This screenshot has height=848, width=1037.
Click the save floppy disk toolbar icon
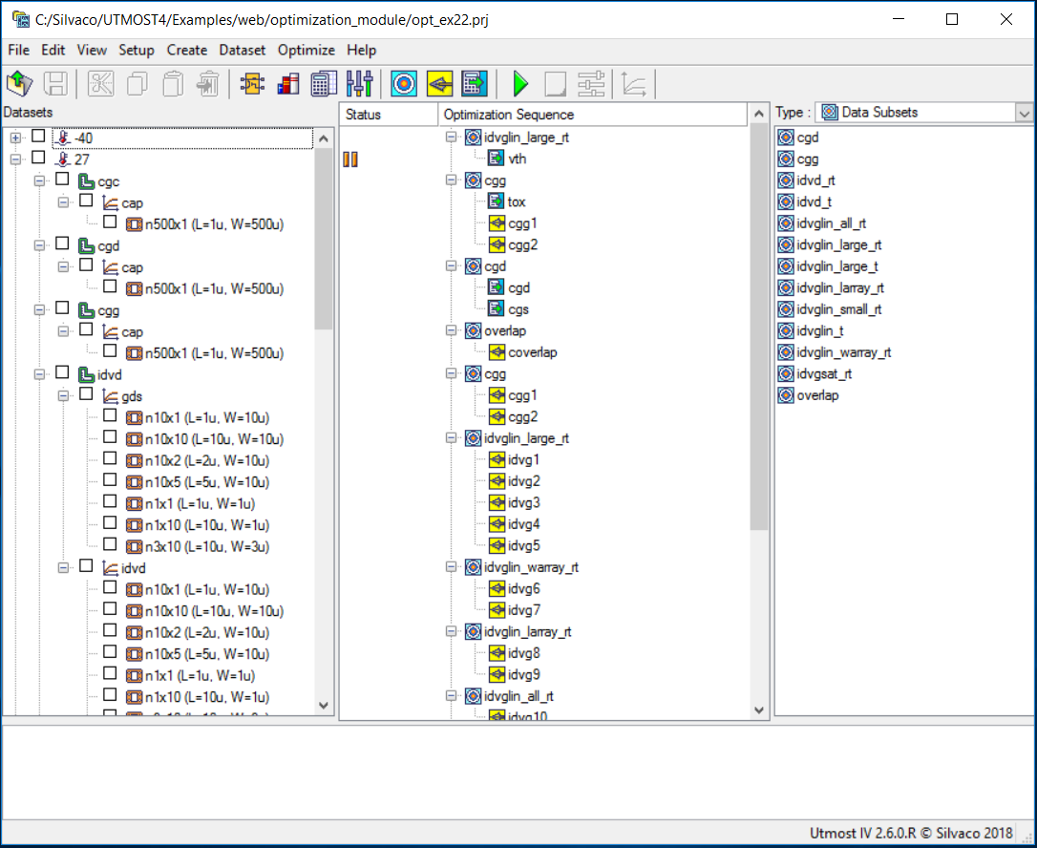(x=55, y=84)
